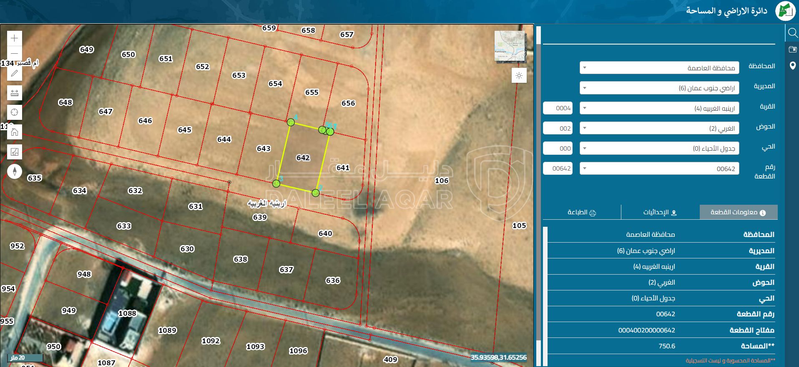Switch basemap using the minimap thumbnail
The image size is (799, 367).
(509, 46)
